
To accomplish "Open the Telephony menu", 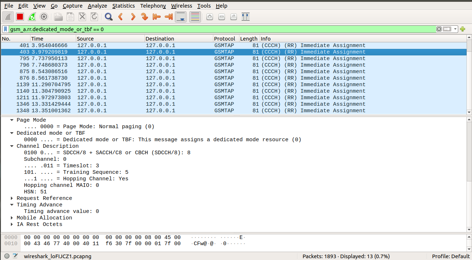I will click(x=153, y=6).
